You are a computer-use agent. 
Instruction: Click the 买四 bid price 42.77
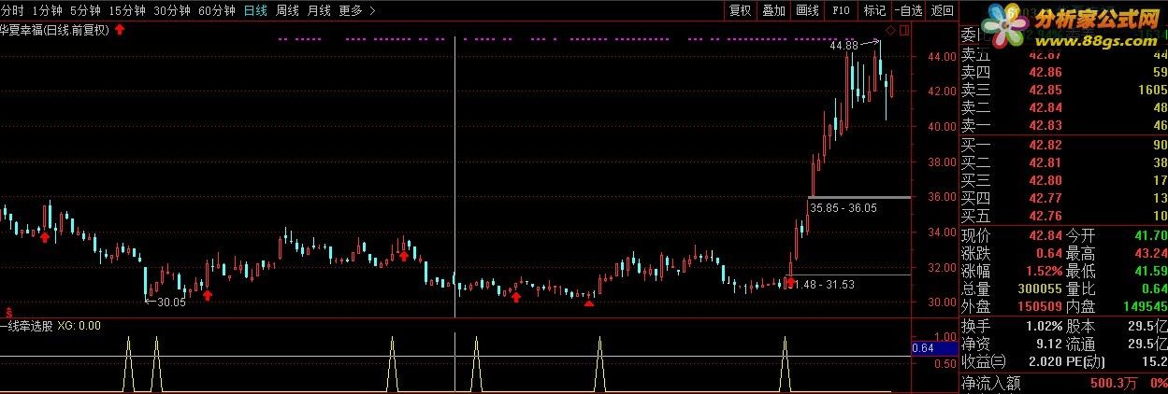(1045, 198)
